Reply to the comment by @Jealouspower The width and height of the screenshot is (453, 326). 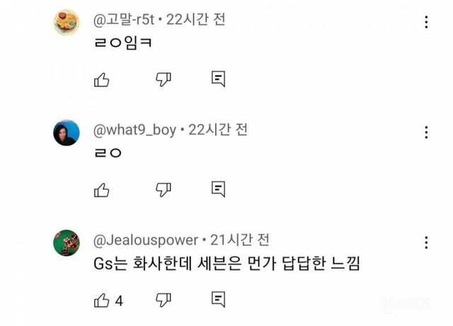[219, 300]
